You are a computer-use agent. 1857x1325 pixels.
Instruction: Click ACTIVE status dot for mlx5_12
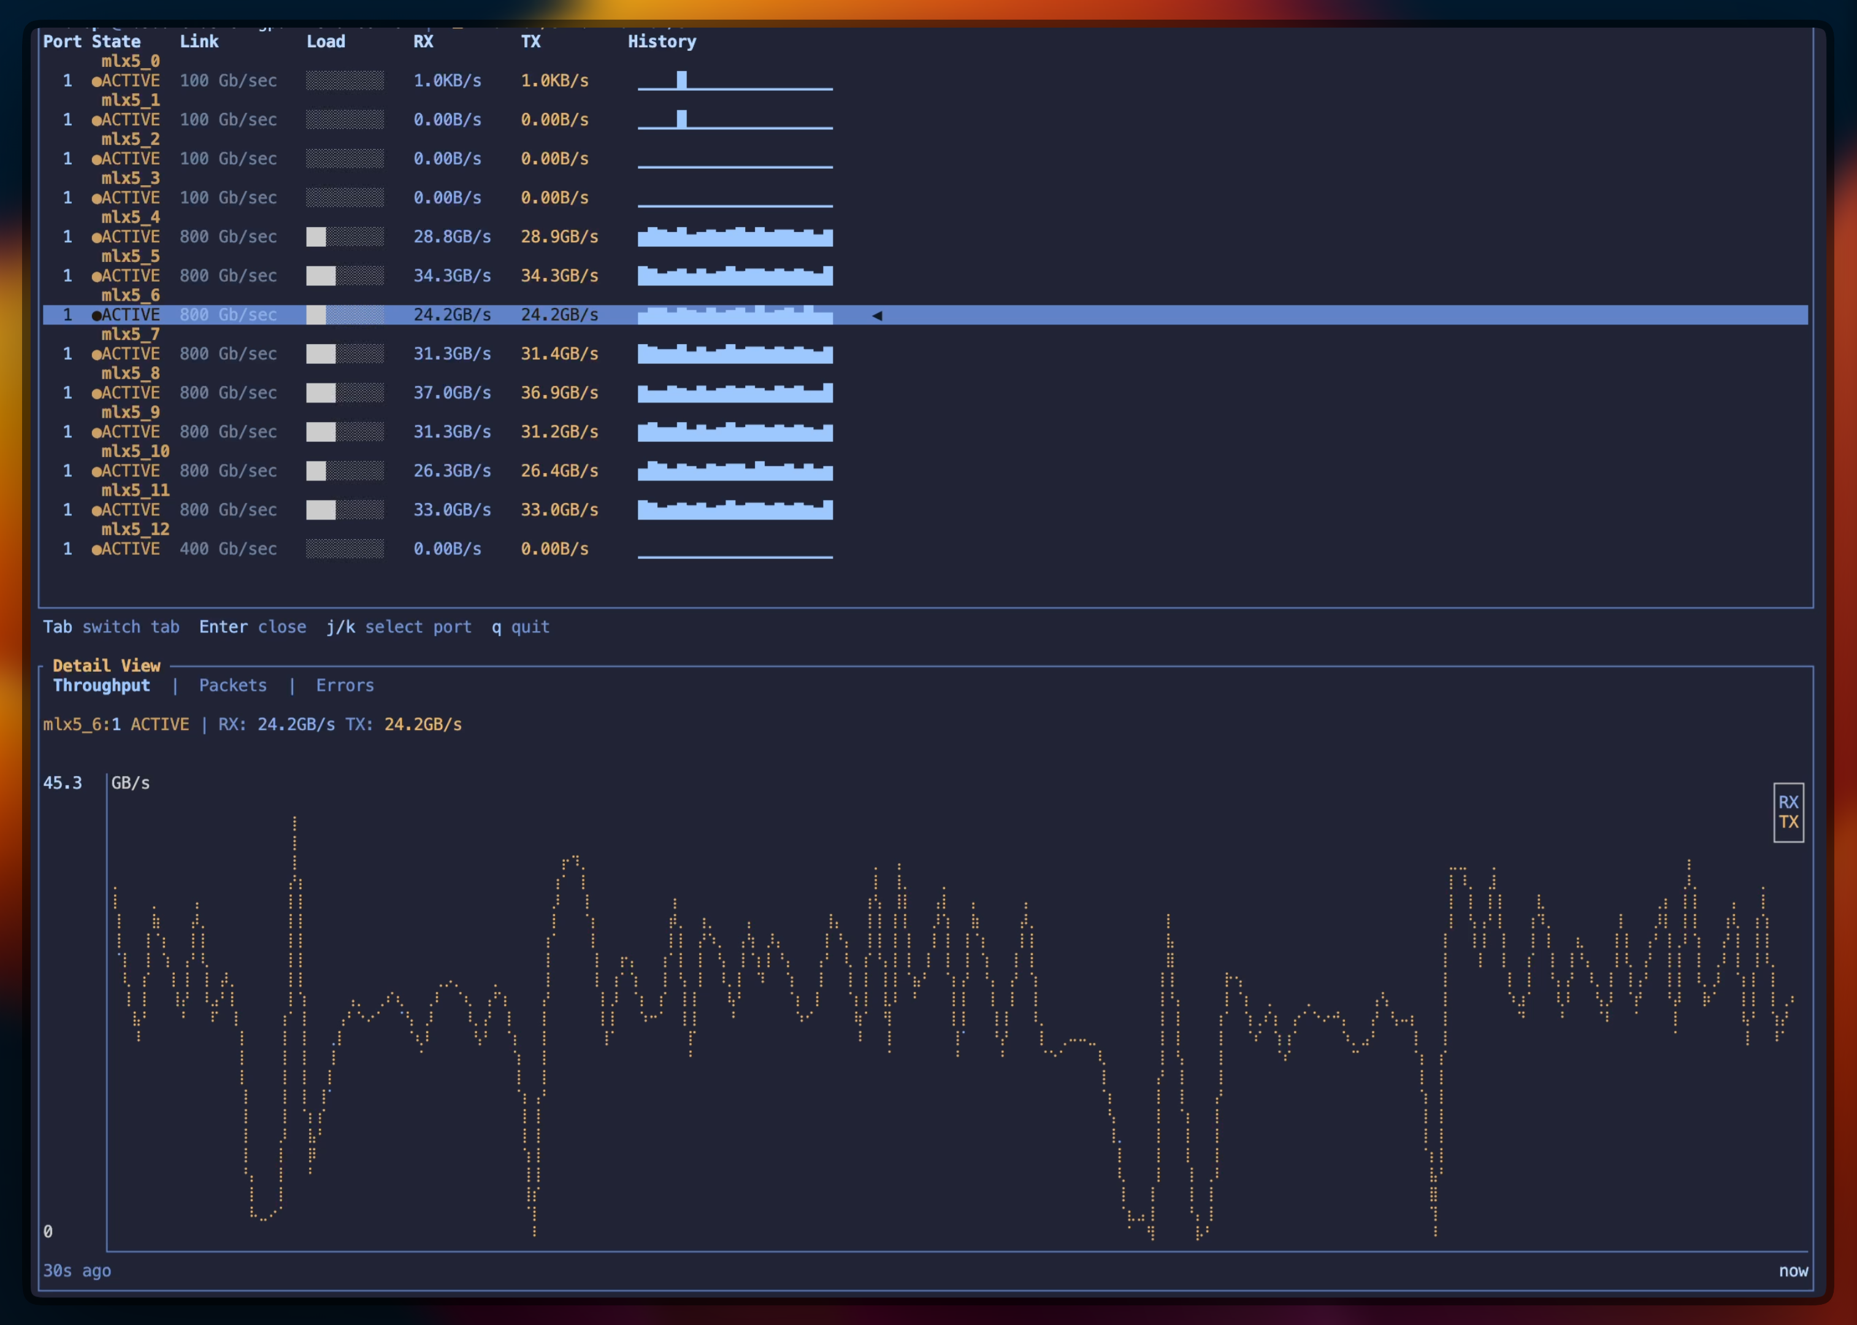(96, 550)
